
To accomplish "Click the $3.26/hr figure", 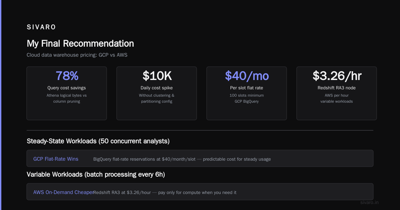I will click(x=337, y=76).
